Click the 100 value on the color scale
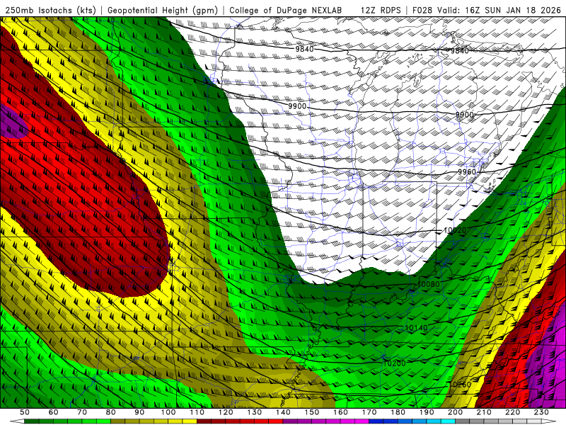 168,412
